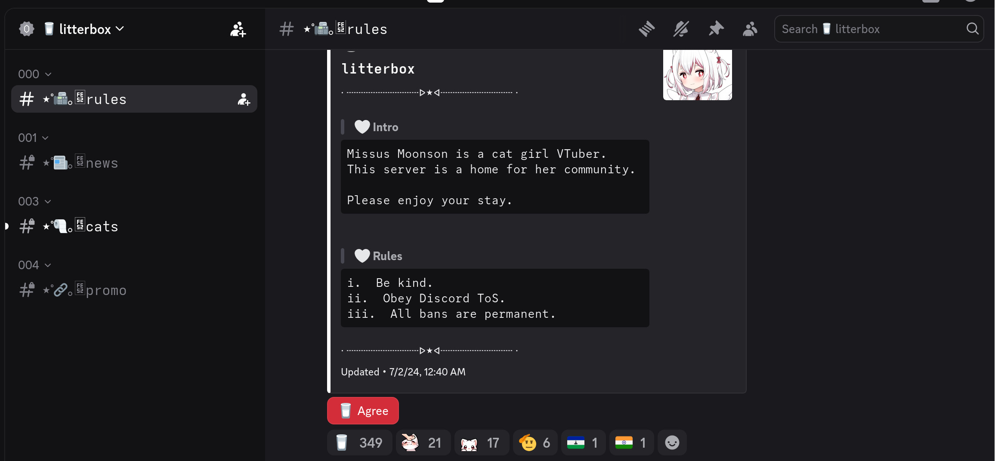Collapse the 004 category
995x461 pixels.
(x=35, y=265)
